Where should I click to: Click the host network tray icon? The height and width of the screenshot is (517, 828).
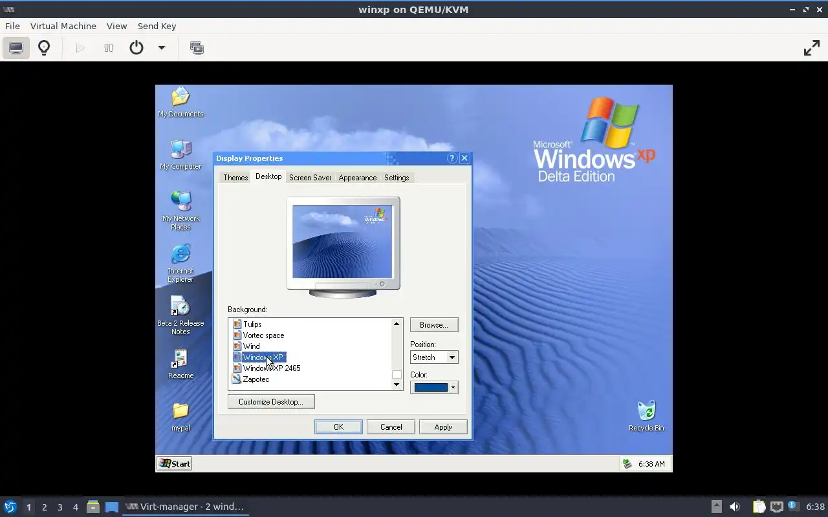[777, 507]
